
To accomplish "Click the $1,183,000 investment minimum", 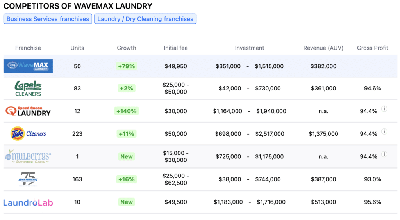I will (x=228, y=202).
